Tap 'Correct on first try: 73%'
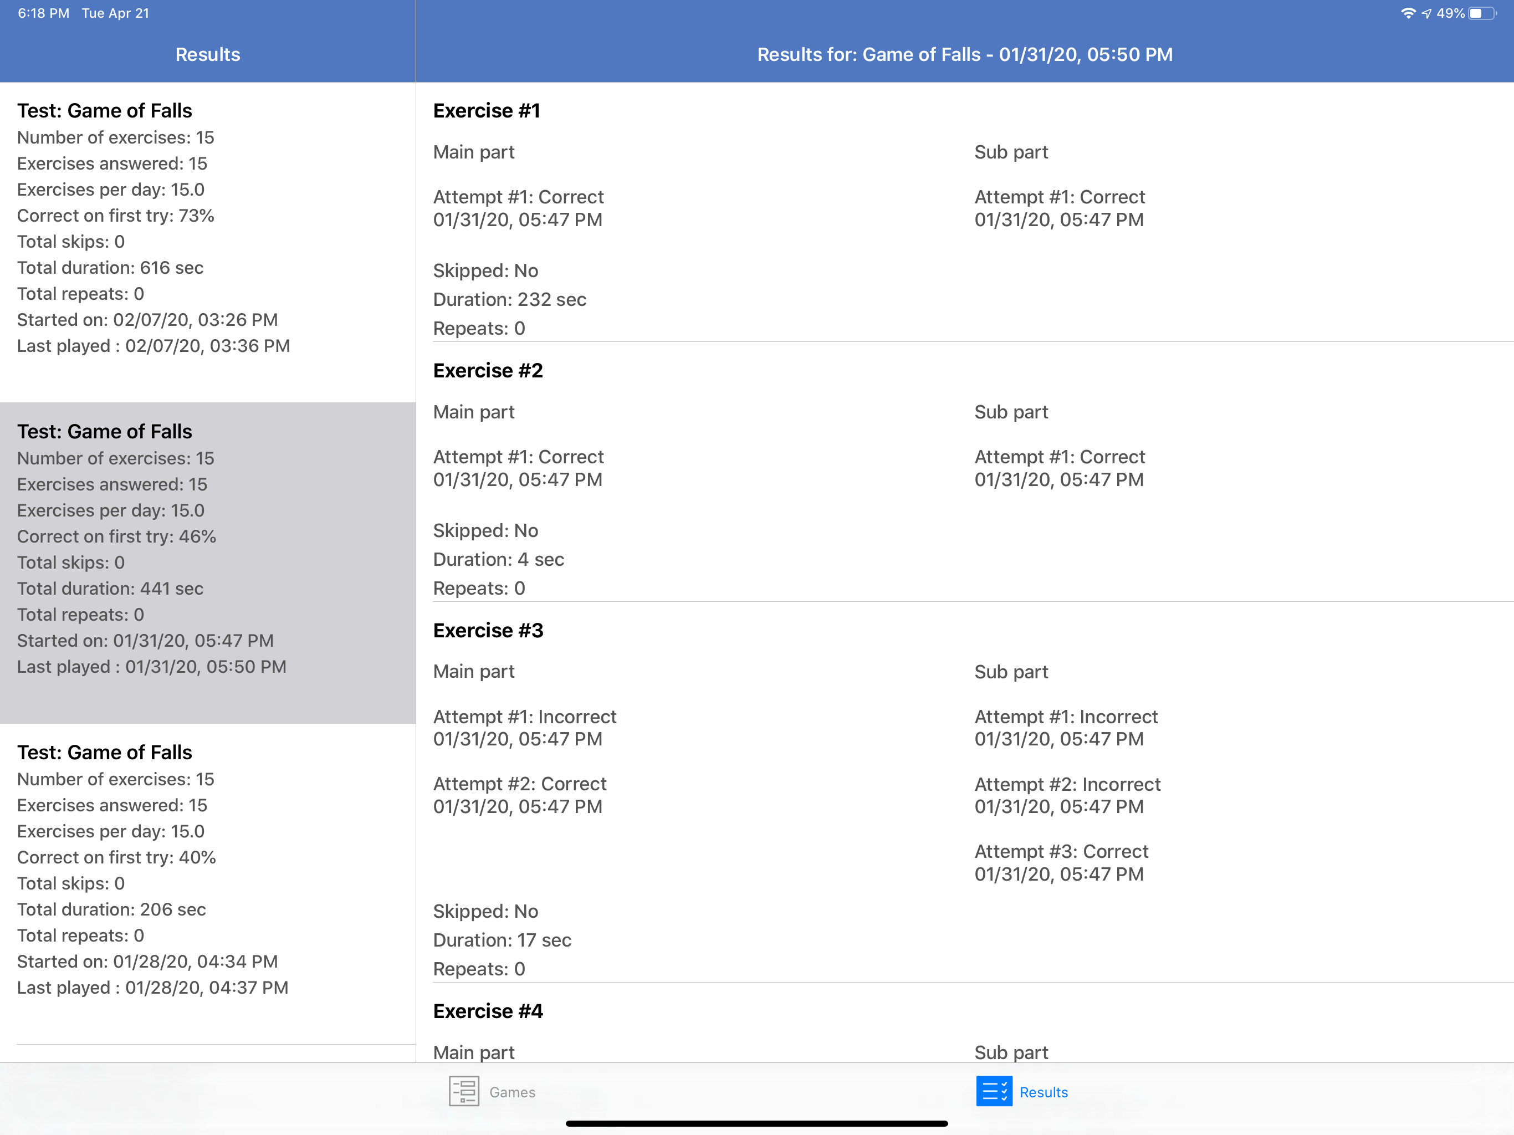 coord(116,216)
